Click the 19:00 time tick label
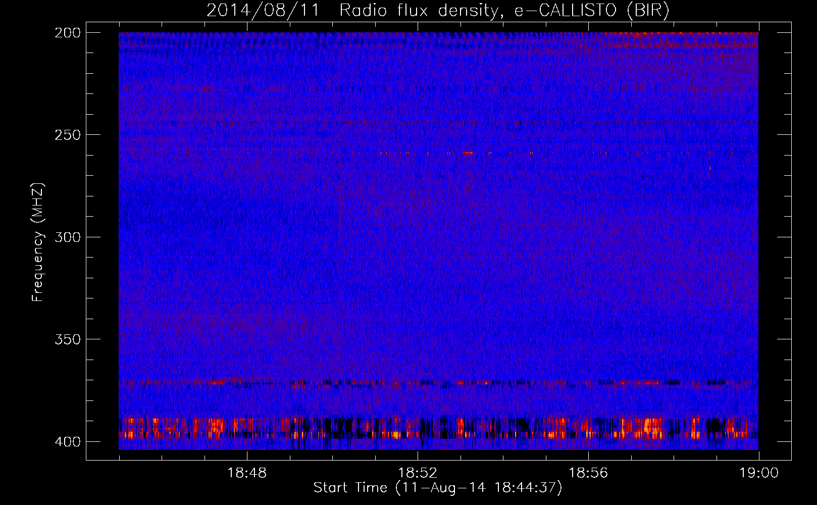 point(759,473)
